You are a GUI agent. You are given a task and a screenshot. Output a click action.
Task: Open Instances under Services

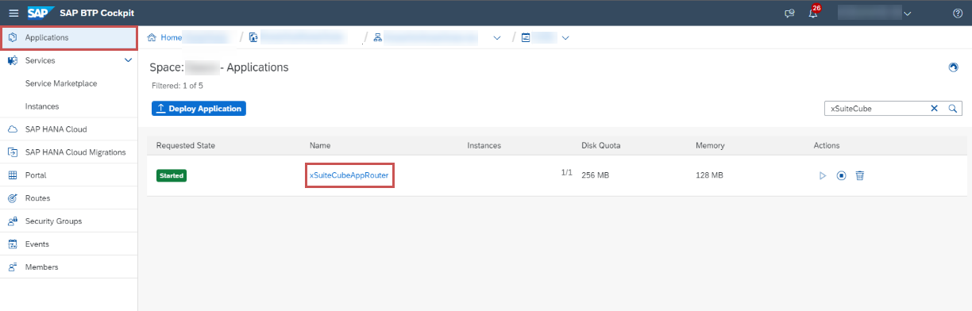[42, 106]
